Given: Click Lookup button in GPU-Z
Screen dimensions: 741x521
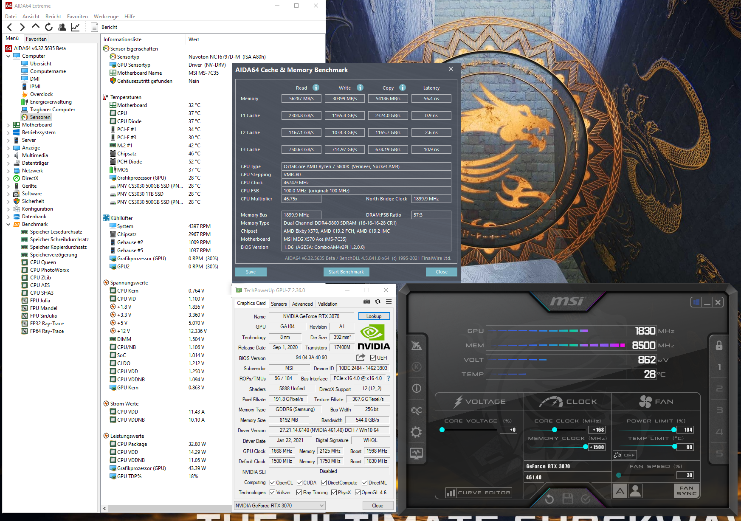Looking at the screenshot, I should coord(374,316).
